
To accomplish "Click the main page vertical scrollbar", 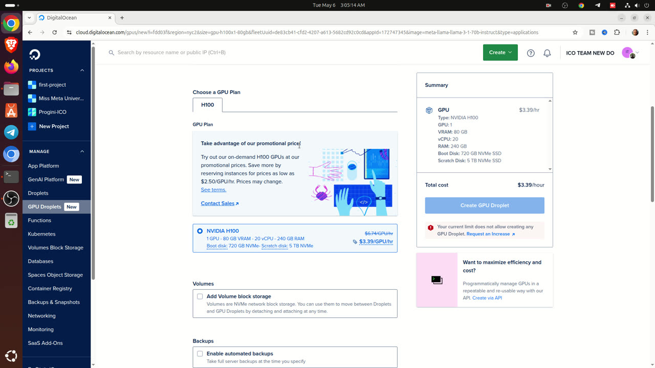I will (x=652, y=154).
